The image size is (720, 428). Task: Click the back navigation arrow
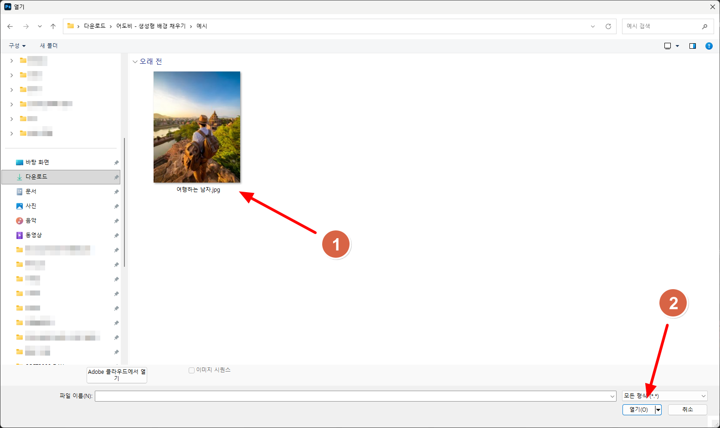[x=10, y=26]
